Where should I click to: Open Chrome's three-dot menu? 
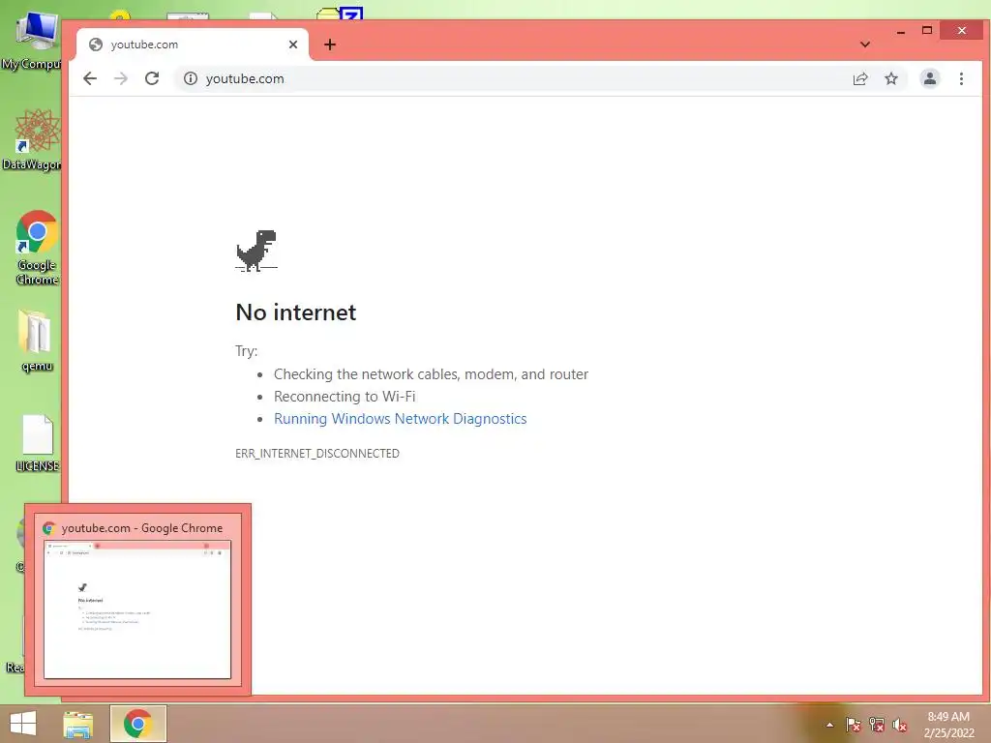[961, 78]
